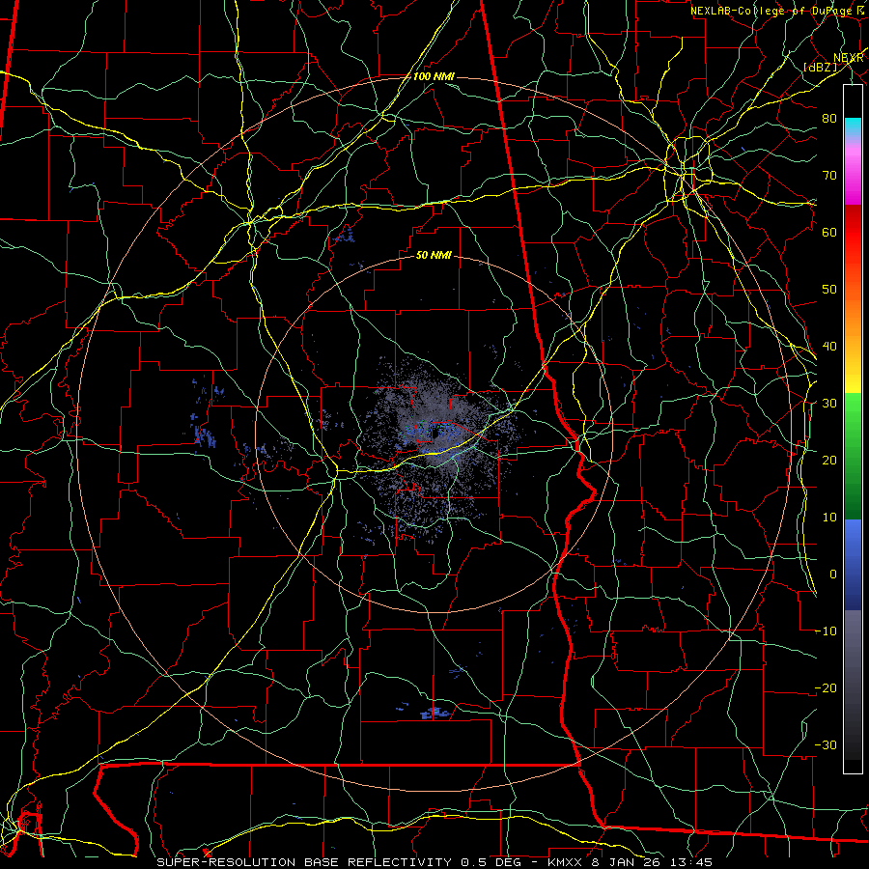Viewport: 869px width, 869px height.
Task: Click the NEXR label above the scale
Action: (x=849, y=58)
